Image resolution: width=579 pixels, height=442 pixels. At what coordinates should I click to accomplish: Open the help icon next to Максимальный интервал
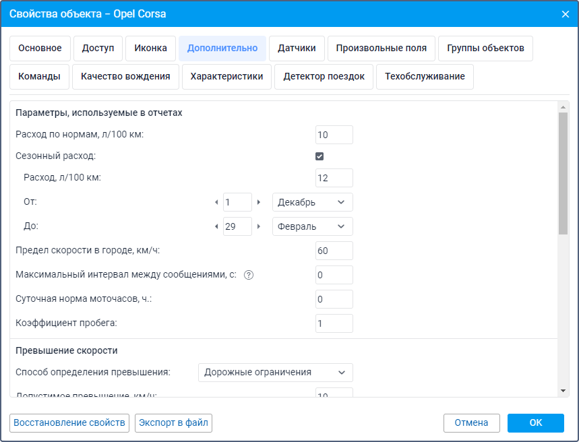pyautogui.click(x=249, y=275)
